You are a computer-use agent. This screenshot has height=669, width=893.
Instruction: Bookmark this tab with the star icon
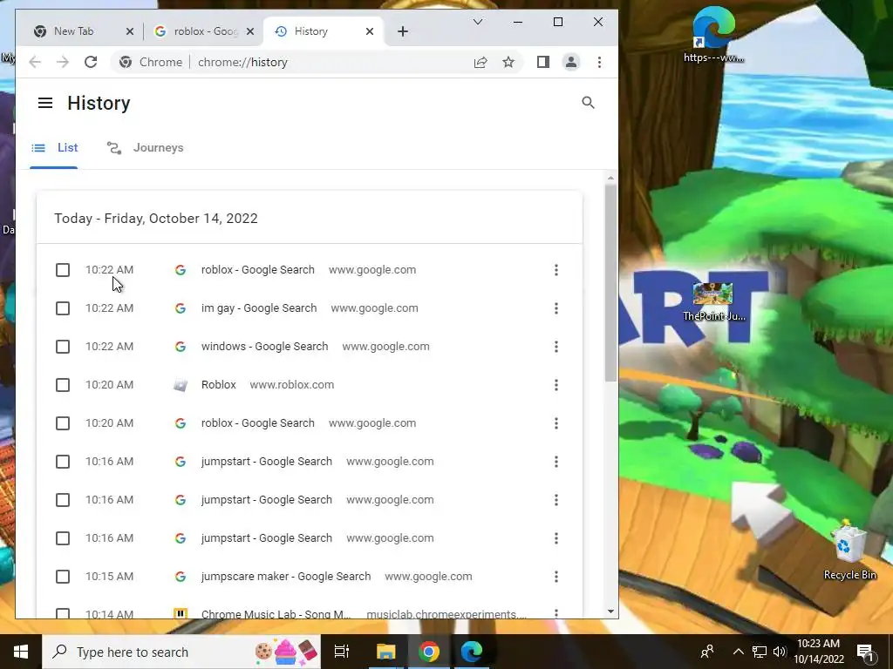tap(508, 62)
